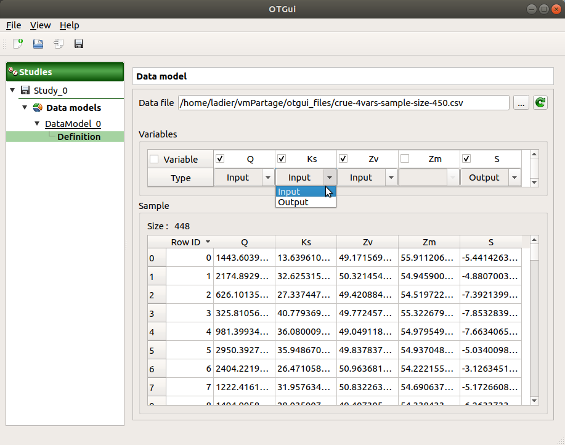This screenshot has width=565, height=445.
Task: Select Output in the open Ks type dropdown
Action: pyautogui.click(x=293, y=202)
